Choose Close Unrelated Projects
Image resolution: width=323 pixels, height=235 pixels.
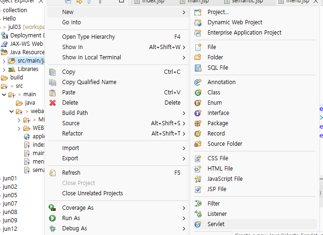click(118, 193)
